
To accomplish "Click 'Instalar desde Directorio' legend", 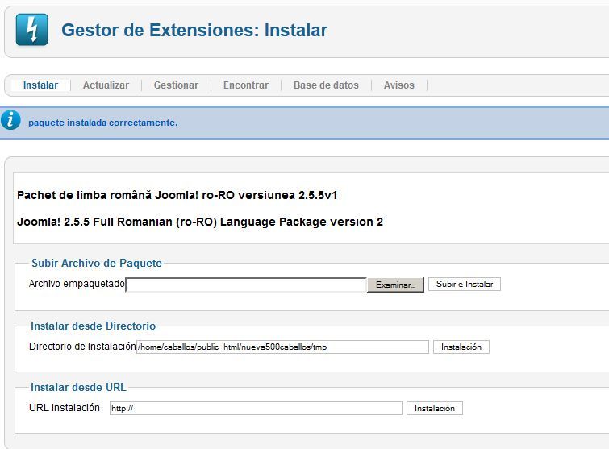I will [94, 326].
